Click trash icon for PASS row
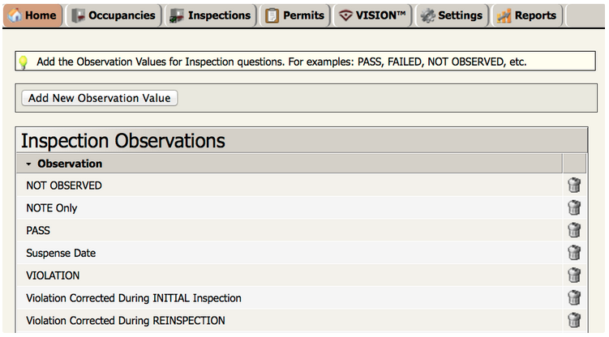609x337 pixels. point(574,230)
